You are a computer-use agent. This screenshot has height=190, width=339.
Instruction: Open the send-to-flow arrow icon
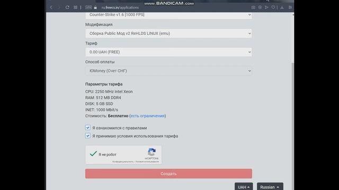[x=266, y=7]
